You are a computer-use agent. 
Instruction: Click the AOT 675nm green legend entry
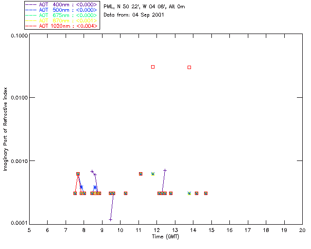point(62,15)
